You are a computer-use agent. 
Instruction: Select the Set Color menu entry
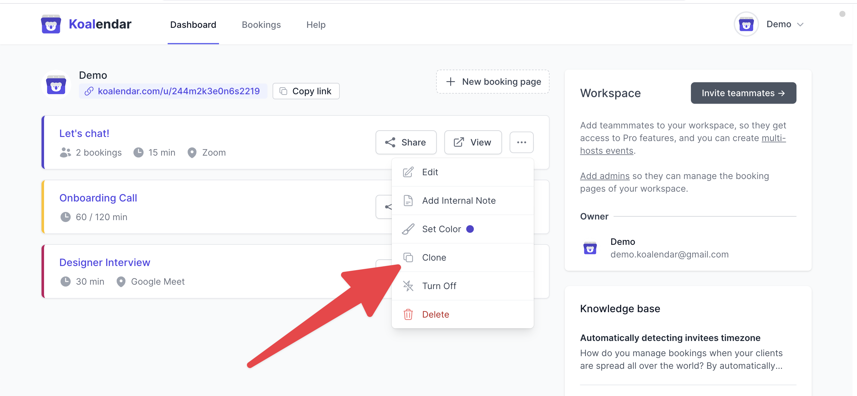462,229
